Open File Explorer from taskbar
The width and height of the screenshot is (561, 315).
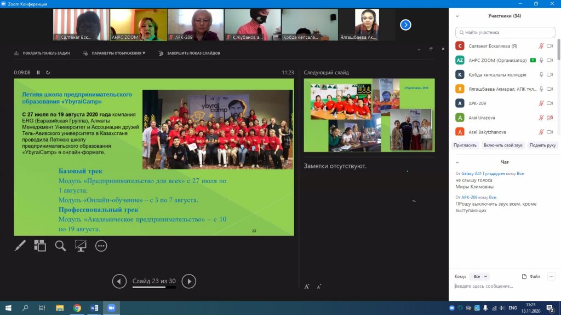60,308
